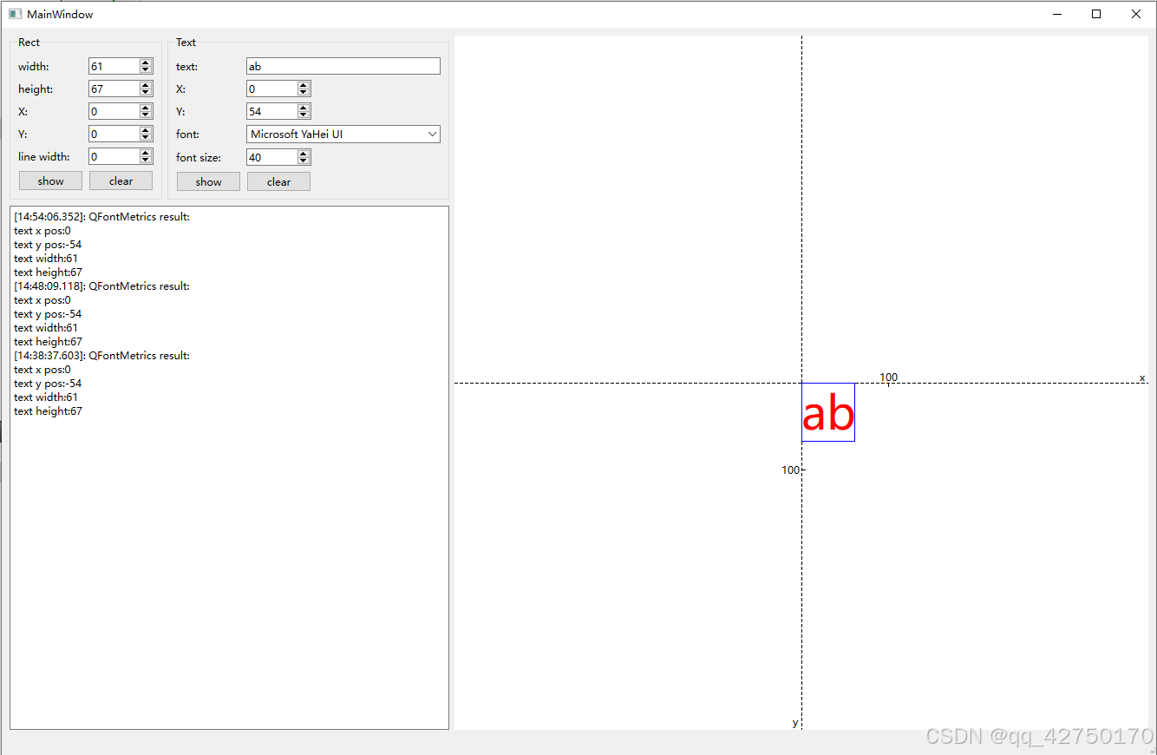1157x755 pixels.
Task: Increment the Rect X value
Action: [145, 107]
